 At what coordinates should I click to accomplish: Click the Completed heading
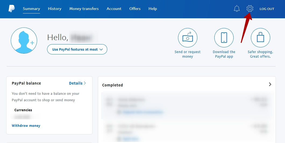pyautogui.click(x=112, y=85)
